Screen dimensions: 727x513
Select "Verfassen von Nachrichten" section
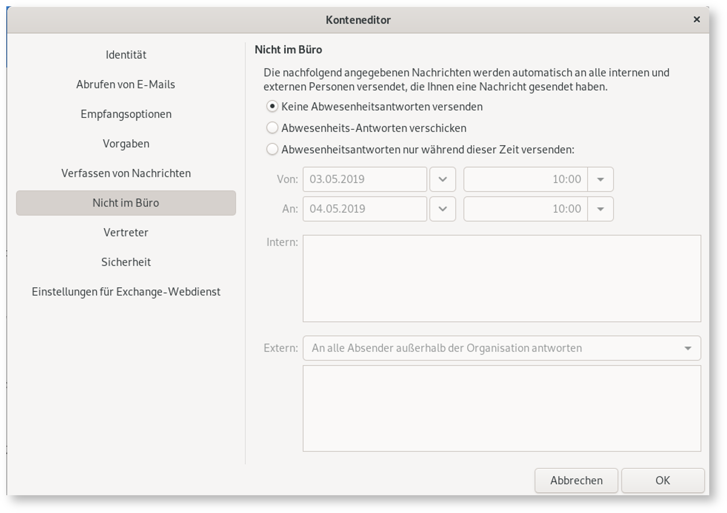coord(126,173)
